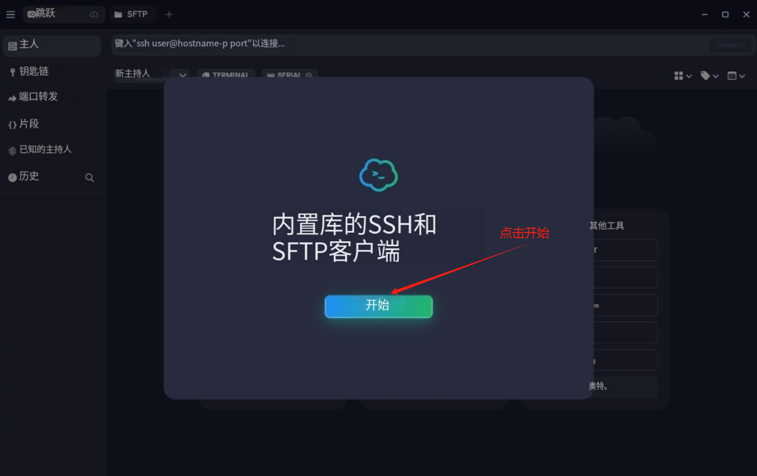The image size is (757, 476).
Task: Click the CONNECT button
Action: [x=730, y=45]
